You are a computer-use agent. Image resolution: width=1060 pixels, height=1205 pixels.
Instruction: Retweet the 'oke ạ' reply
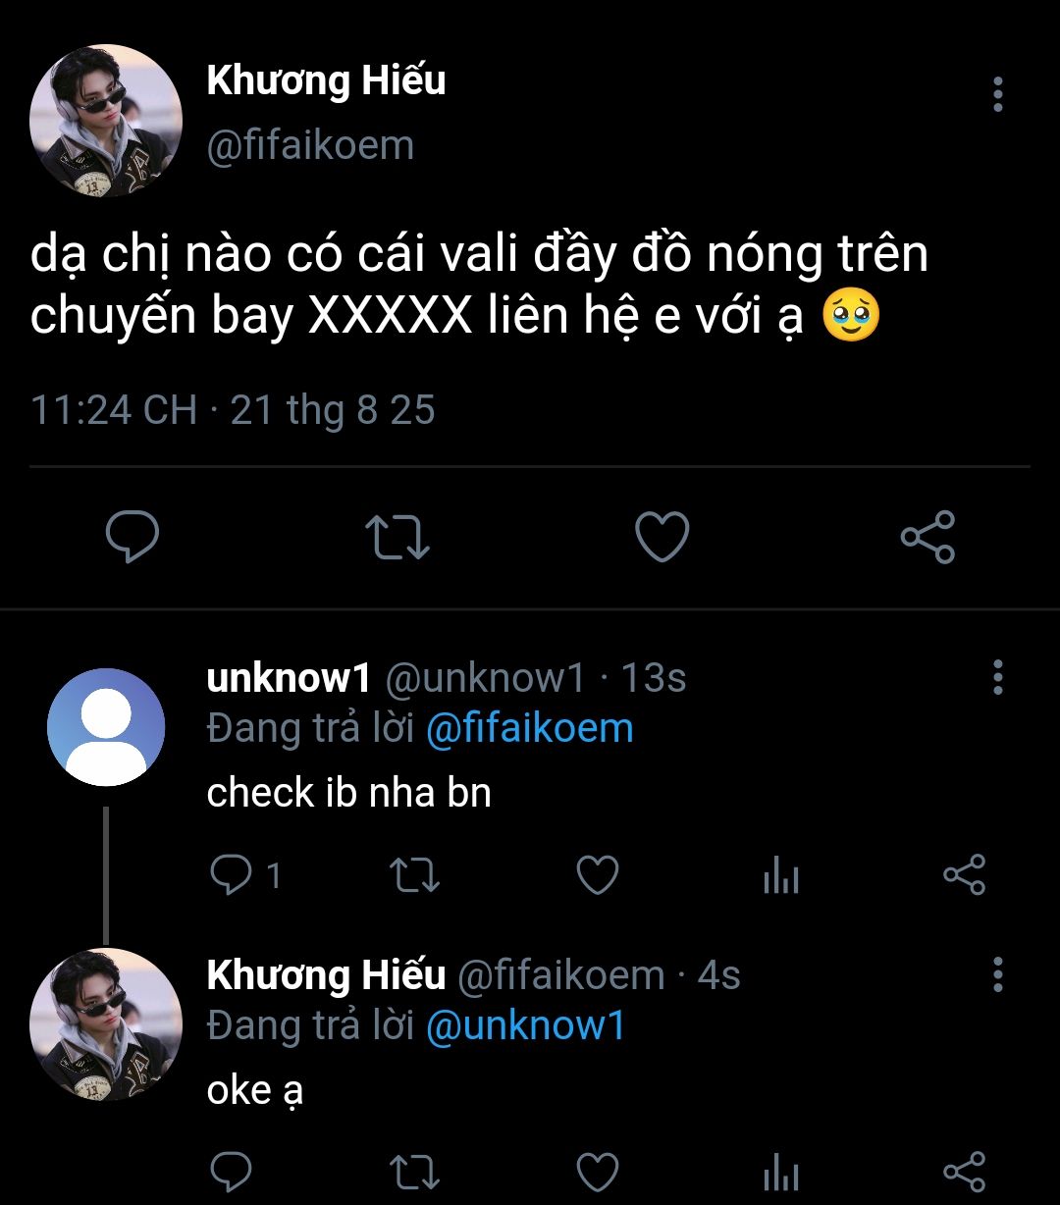[414, 1173]
